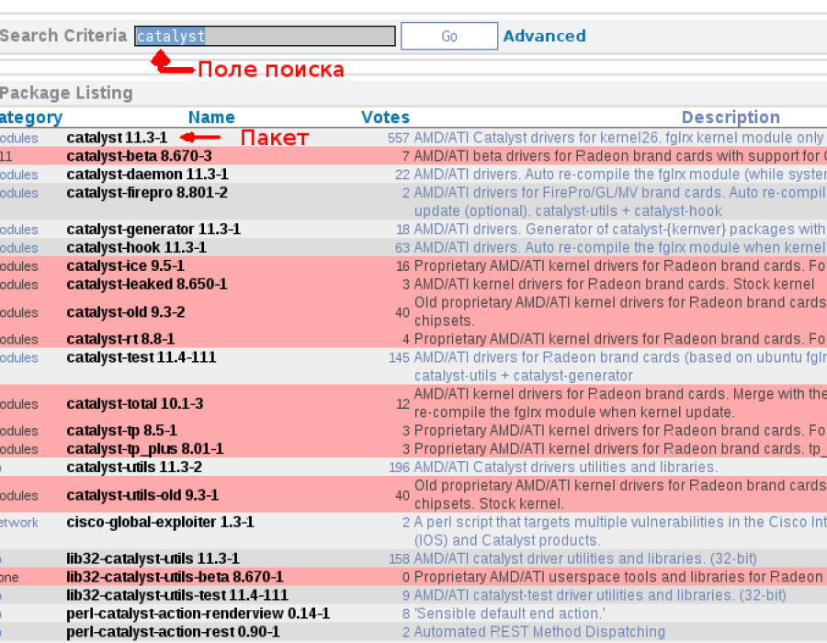Open the perl-catalyst-action-renderview 0.14-1 package

click(198, 614)
